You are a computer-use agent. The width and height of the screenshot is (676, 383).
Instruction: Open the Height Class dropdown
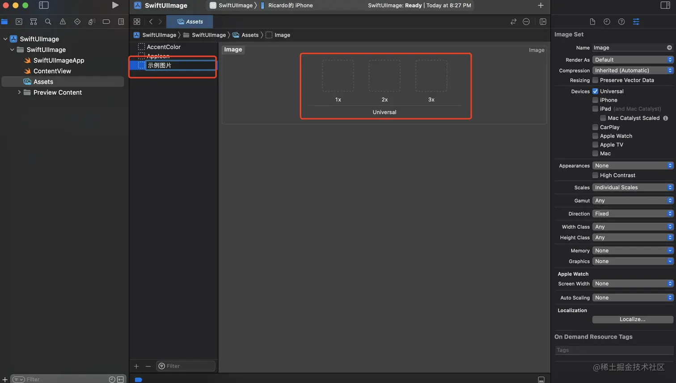[x=633, y=237]
